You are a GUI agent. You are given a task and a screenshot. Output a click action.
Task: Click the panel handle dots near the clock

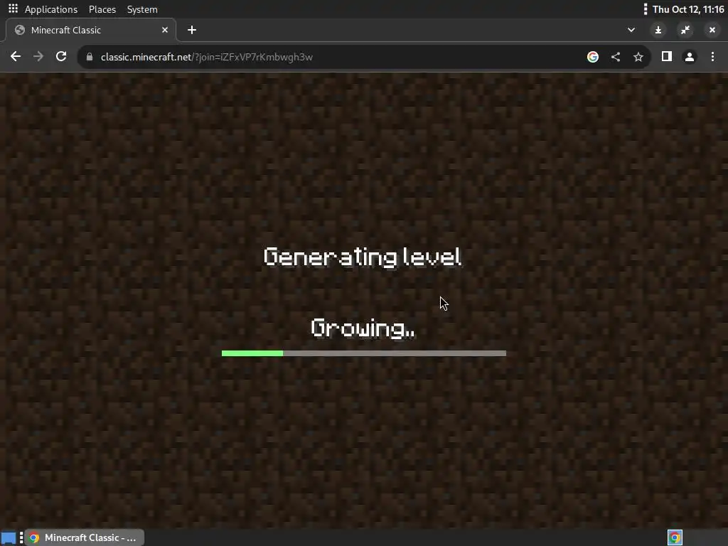click(646, 9)
